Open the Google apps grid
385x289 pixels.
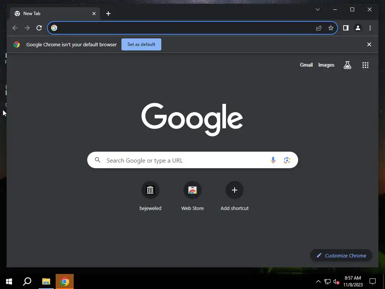tap(365, 65)
